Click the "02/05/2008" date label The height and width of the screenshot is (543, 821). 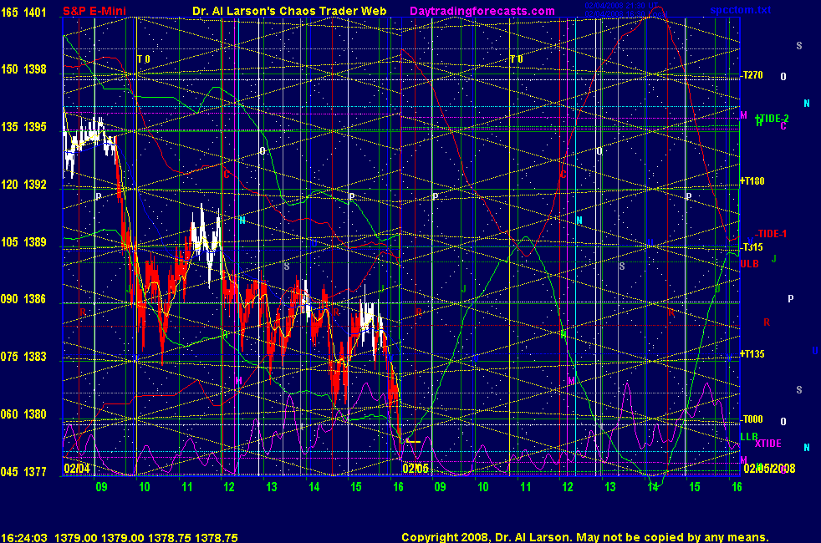click(x=769, y=468)
